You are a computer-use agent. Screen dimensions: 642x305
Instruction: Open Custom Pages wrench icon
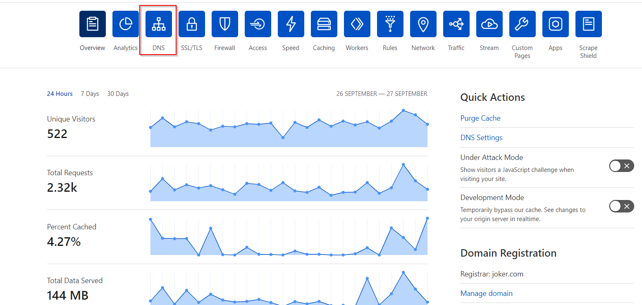click(x=522, y=24)
